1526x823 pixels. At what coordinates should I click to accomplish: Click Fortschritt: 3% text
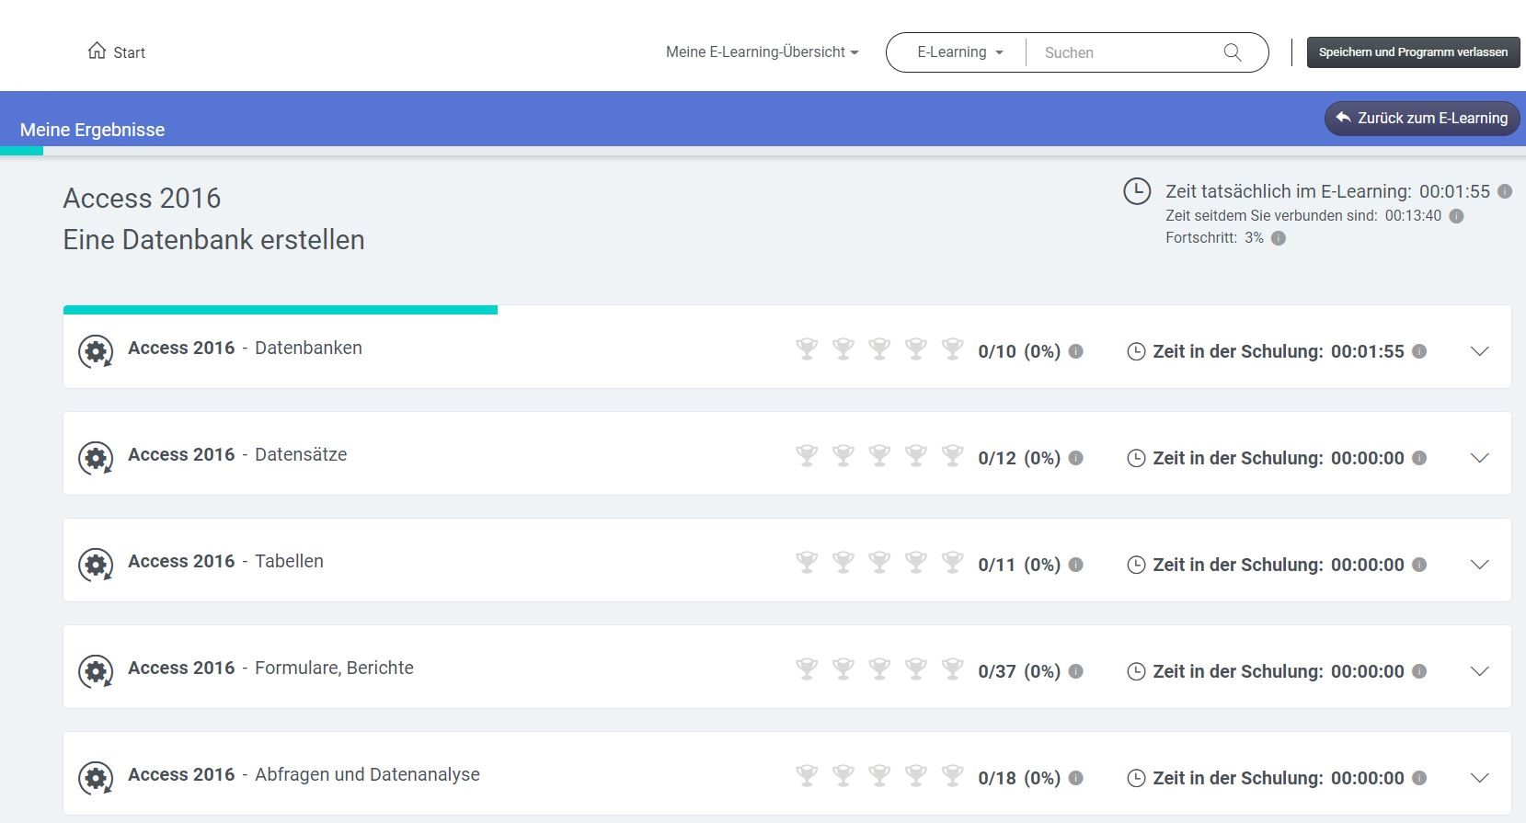click(x=1214, y=238)
